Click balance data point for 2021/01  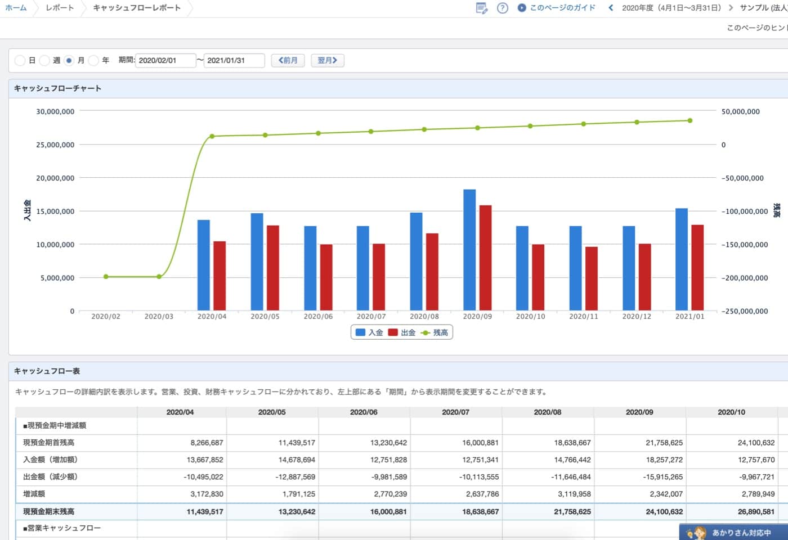[x=689, y=120]
